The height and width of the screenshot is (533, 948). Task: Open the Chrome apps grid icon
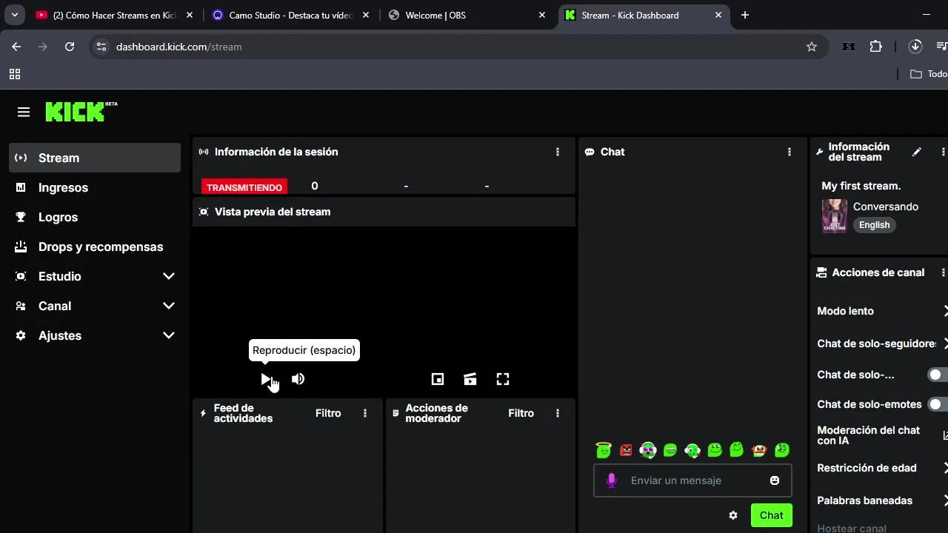click(15, 74)
